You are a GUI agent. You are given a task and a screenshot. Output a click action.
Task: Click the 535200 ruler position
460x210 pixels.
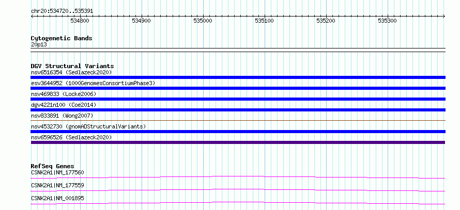326,21
